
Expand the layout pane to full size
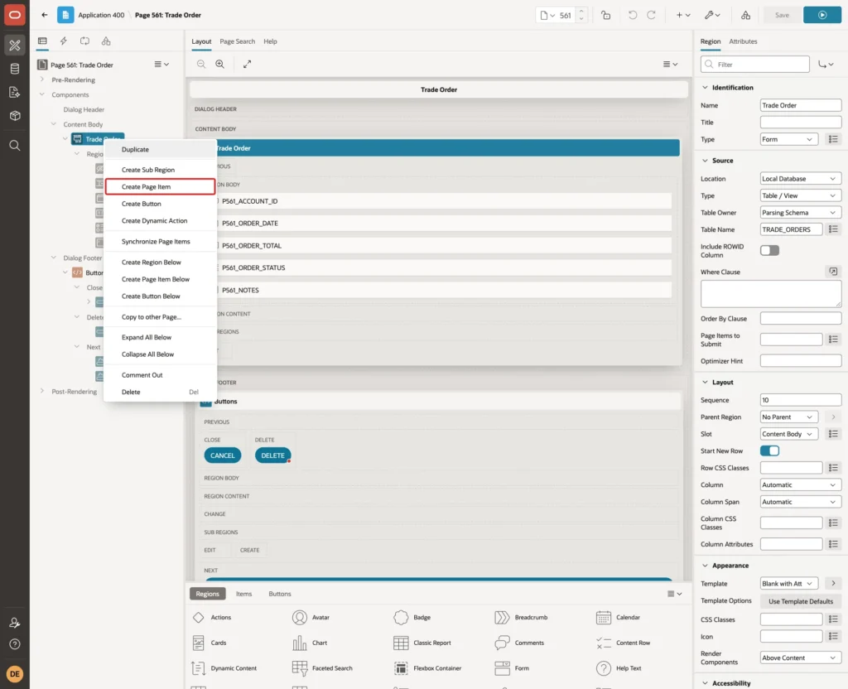click(247, 64)
